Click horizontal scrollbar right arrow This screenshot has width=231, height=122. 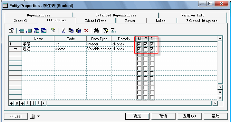pos(215,103)
